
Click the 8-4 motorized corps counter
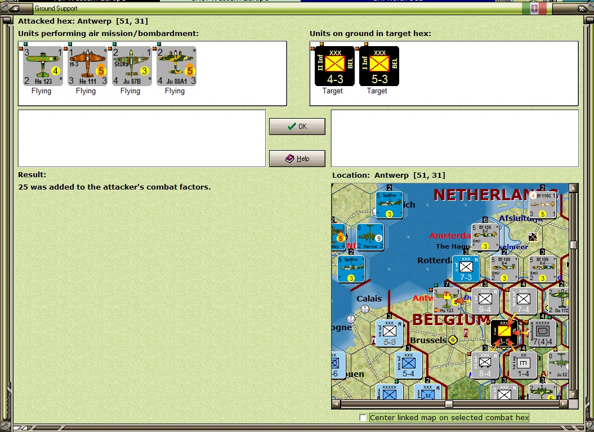click(485, 365)
